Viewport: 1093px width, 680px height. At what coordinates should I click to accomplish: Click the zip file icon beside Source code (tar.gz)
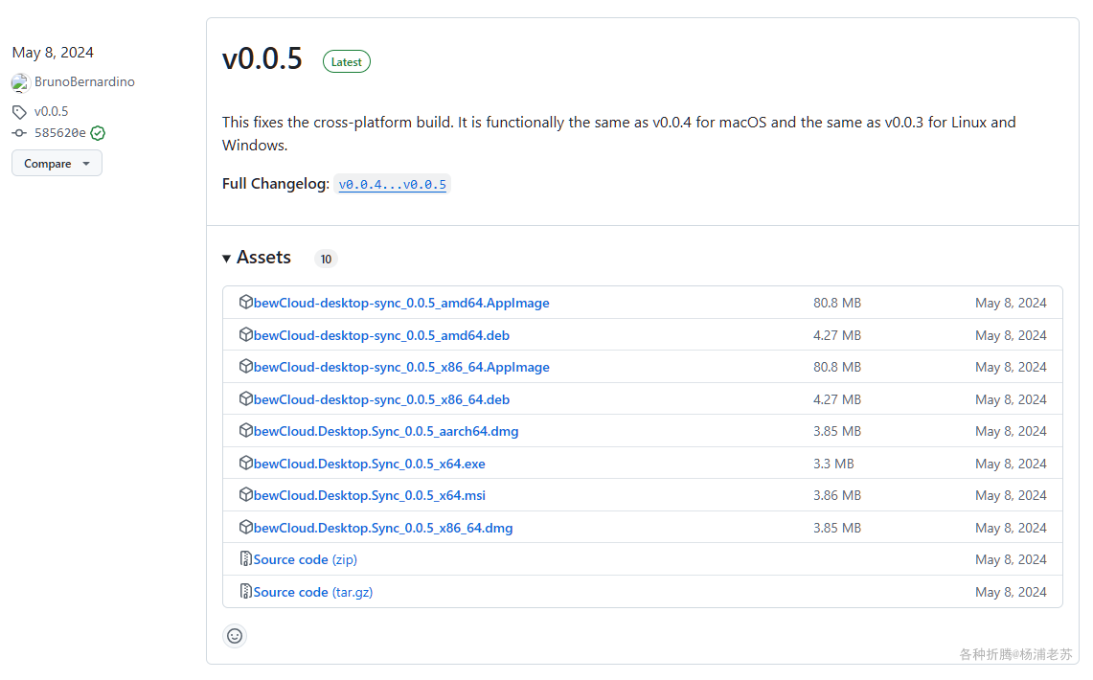245,591
